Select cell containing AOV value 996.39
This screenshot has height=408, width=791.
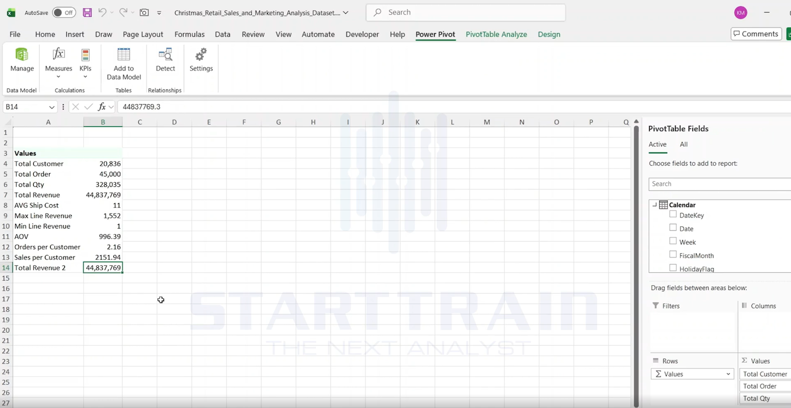103,236
